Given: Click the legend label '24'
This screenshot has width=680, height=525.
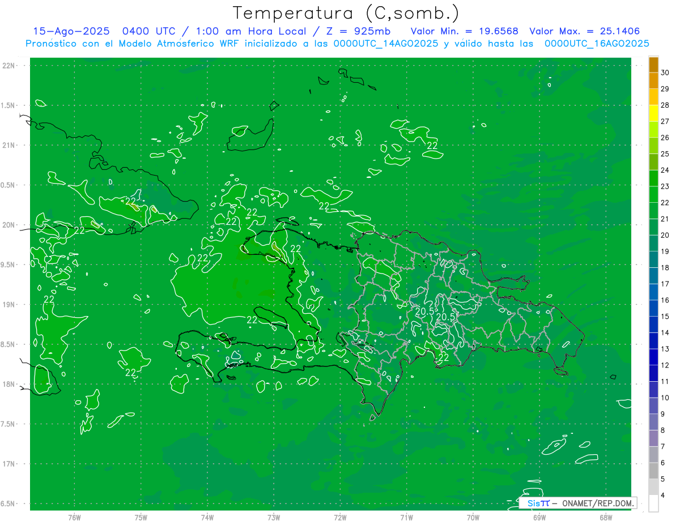Looking at the screenshot, I should click(665, 170).
